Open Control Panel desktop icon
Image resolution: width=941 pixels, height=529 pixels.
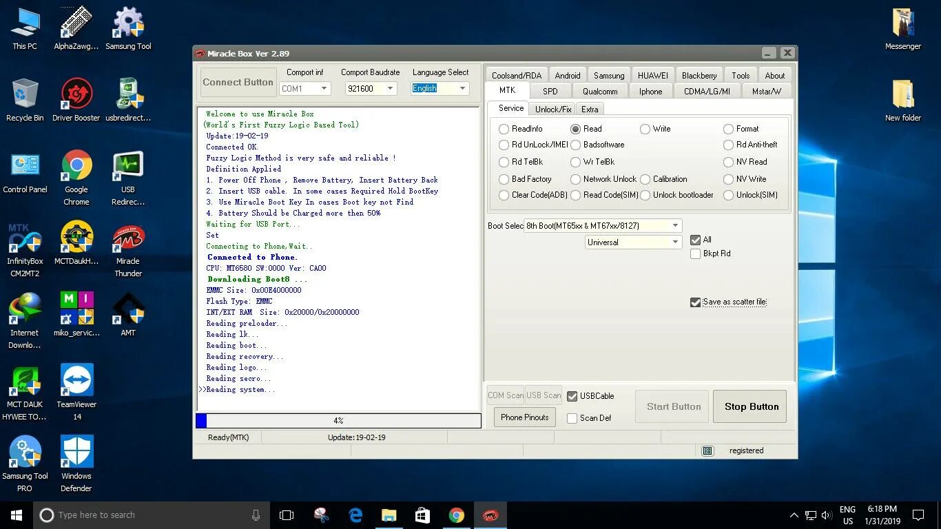(x=25, y=172)
